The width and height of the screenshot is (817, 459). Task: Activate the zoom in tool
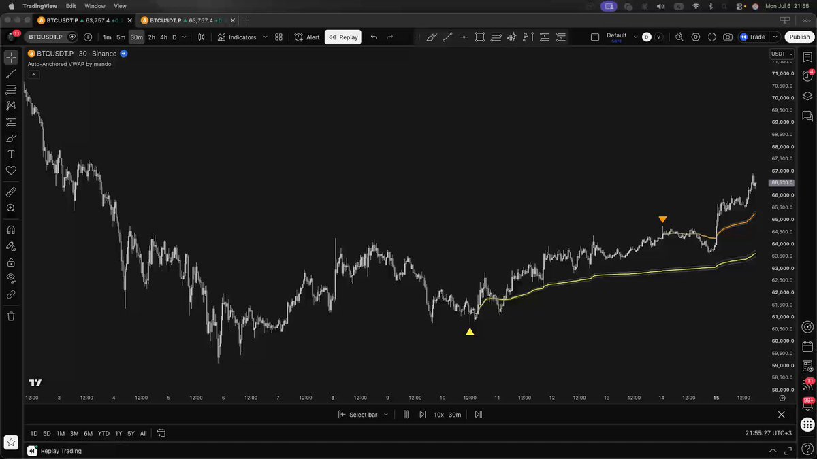coord(11,209)
